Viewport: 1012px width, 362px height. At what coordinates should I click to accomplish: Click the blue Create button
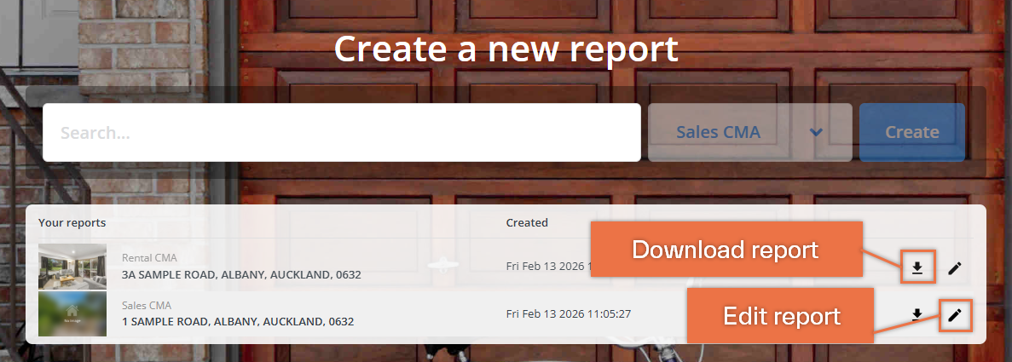(x=912, y=132)
